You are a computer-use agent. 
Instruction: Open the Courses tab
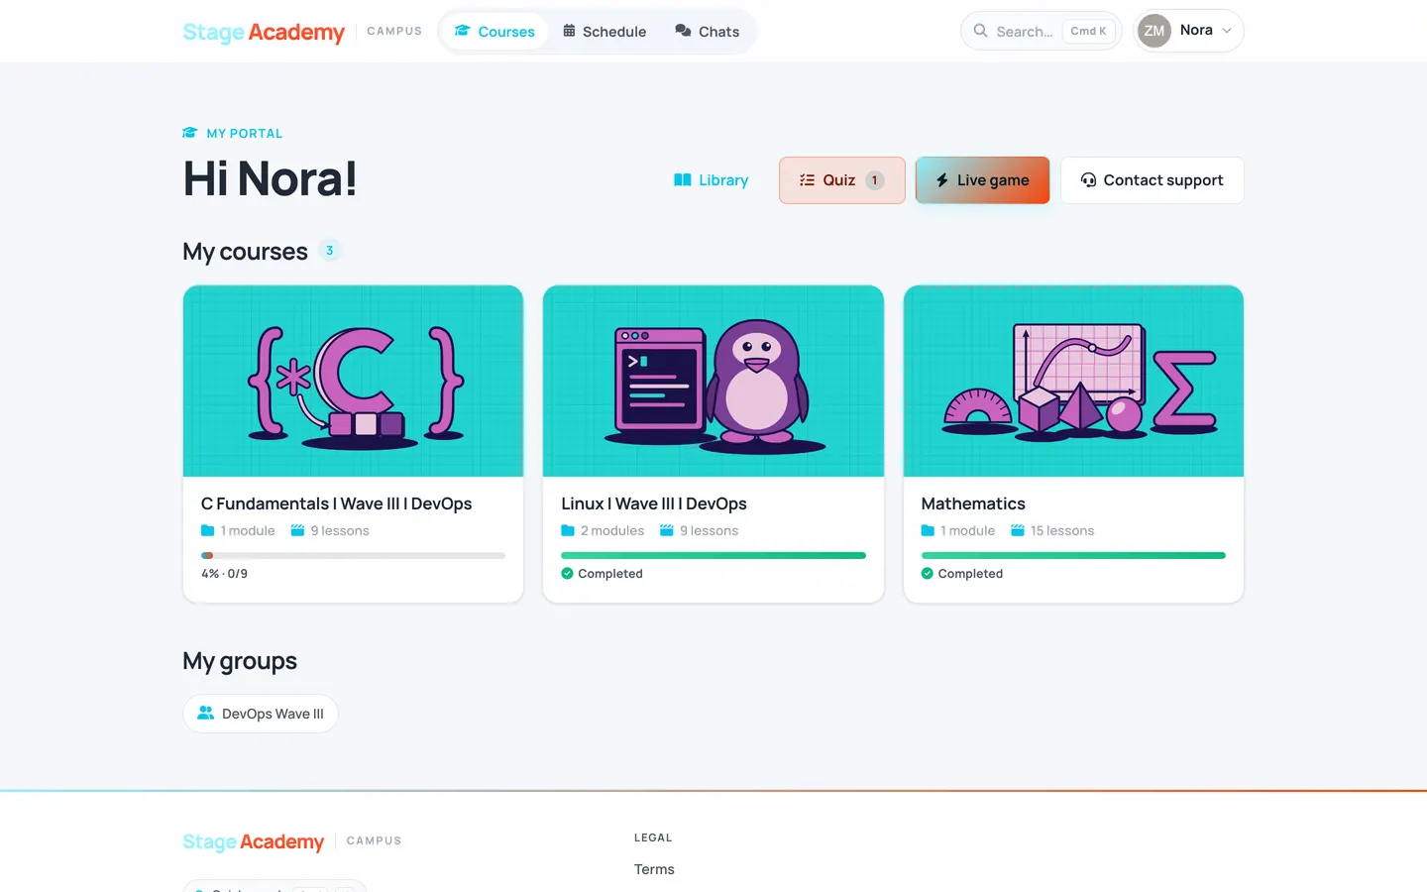coord(494,32)
